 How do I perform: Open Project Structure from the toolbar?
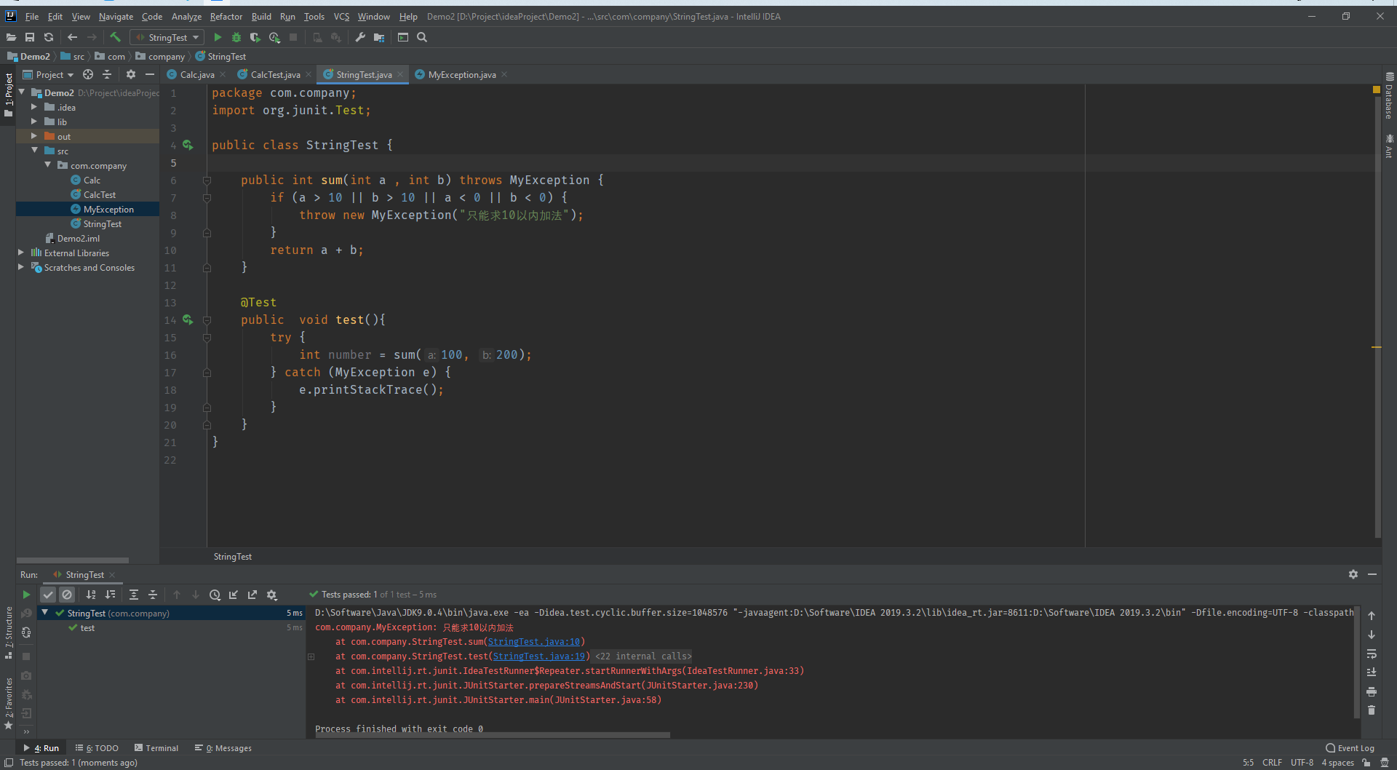pyautogui.click(x=379, y=37)
